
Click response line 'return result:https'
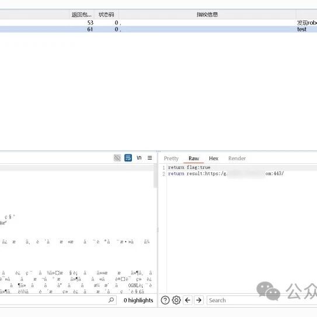(226, 174)
